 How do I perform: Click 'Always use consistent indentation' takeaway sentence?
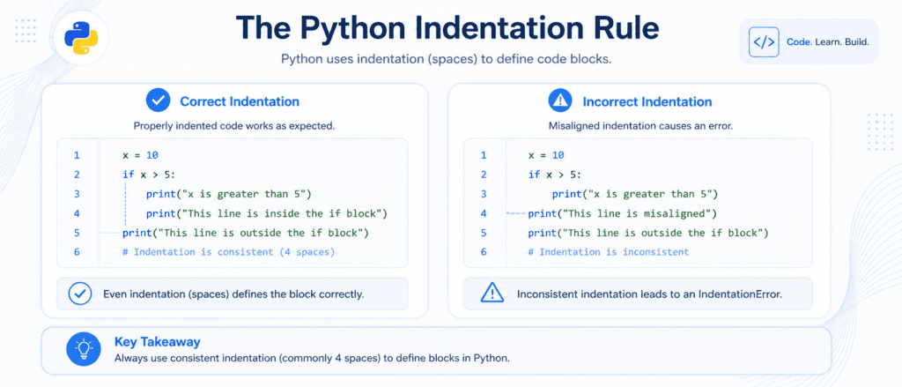[x=312, y=358]
